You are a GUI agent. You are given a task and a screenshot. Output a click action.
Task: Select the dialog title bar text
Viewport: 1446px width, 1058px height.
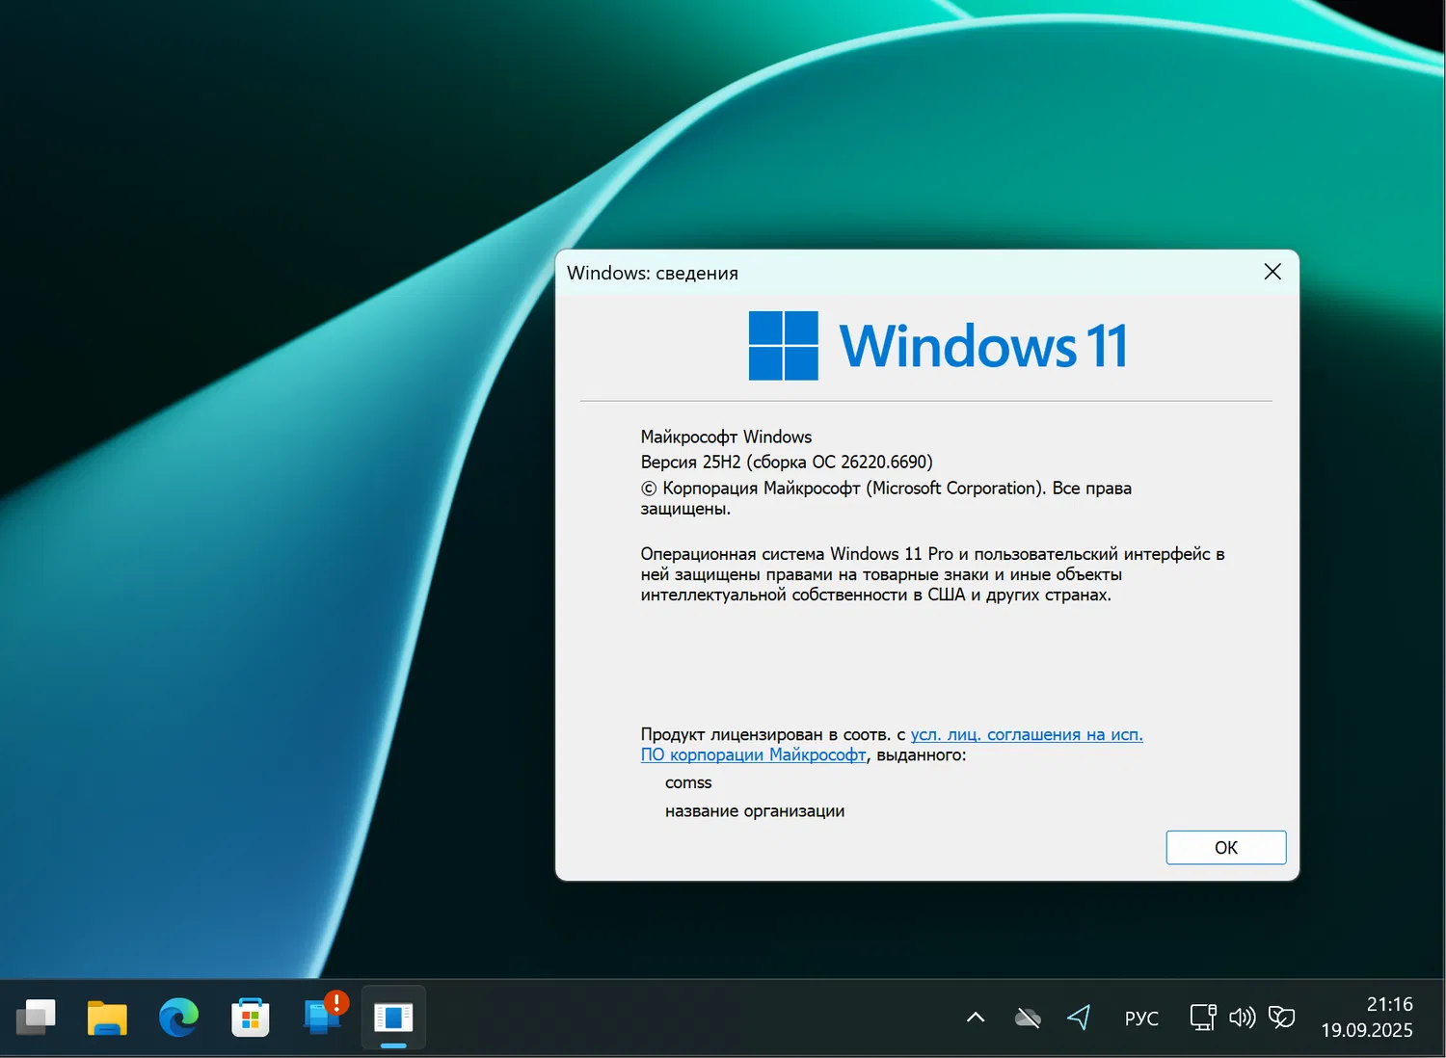[x=652, y=273]
